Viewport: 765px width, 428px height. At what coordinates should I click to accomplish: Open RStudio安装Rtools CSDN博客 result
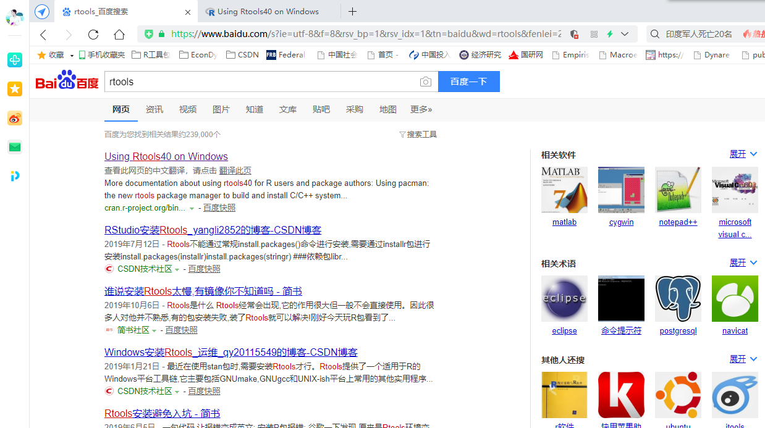click(x=213, y=230)
